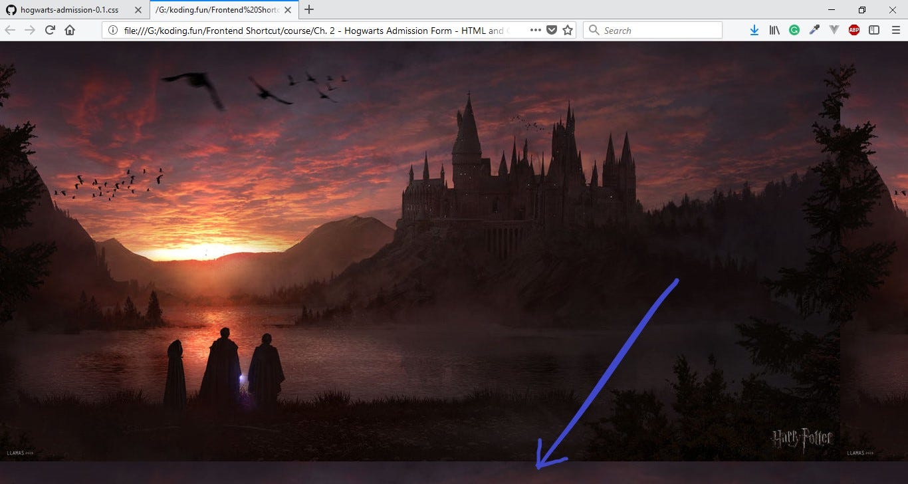Open the Grammarly extension

[794, 30]
